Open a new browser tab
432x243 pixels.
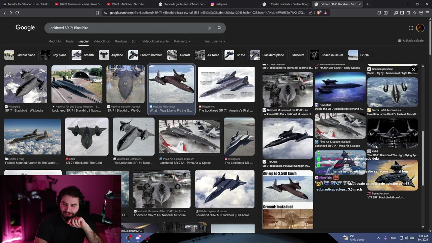[x=367, y=4]
